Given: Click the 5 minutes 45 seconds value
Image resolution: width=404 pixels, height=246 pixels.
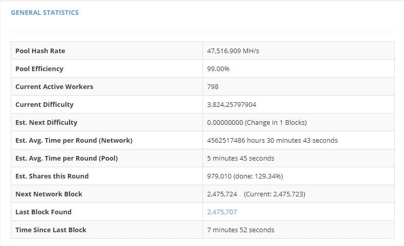Looking at the screenshot, I should (240, 158).
